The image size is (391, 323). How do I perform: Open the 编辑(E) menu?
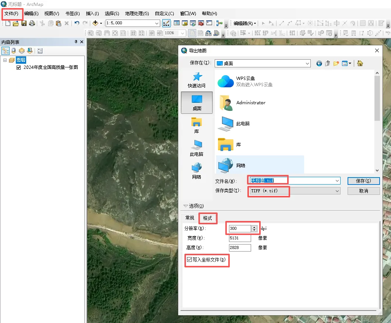click(31, 14)
